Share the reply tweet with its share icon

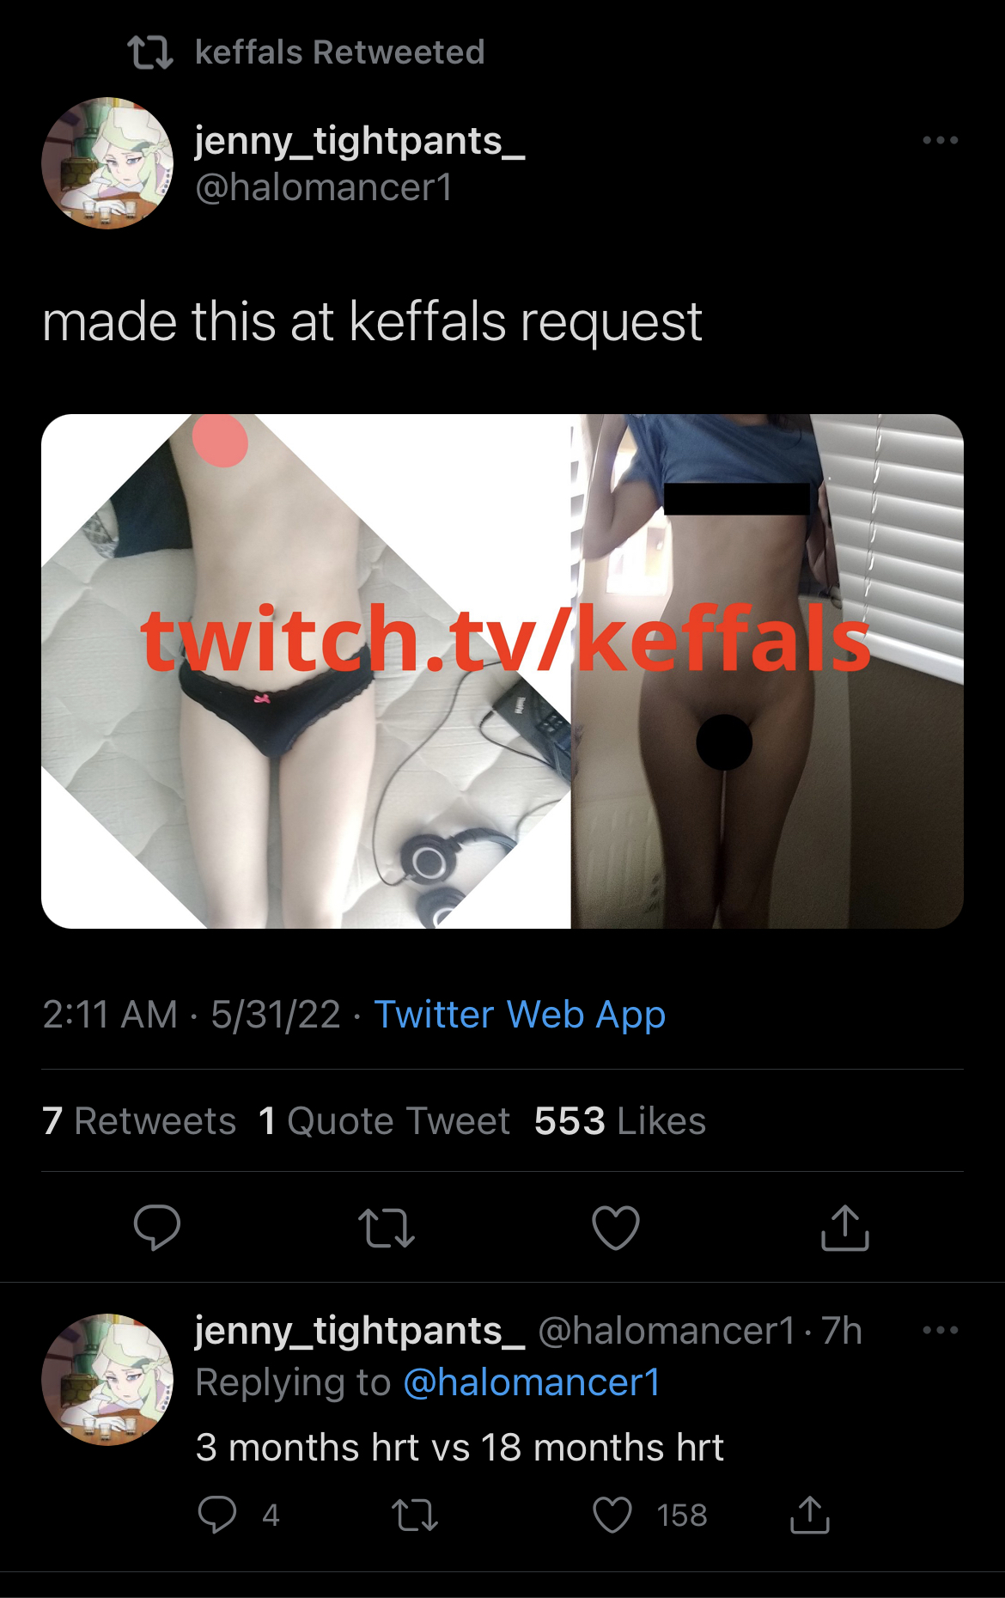pos(810,1515)
